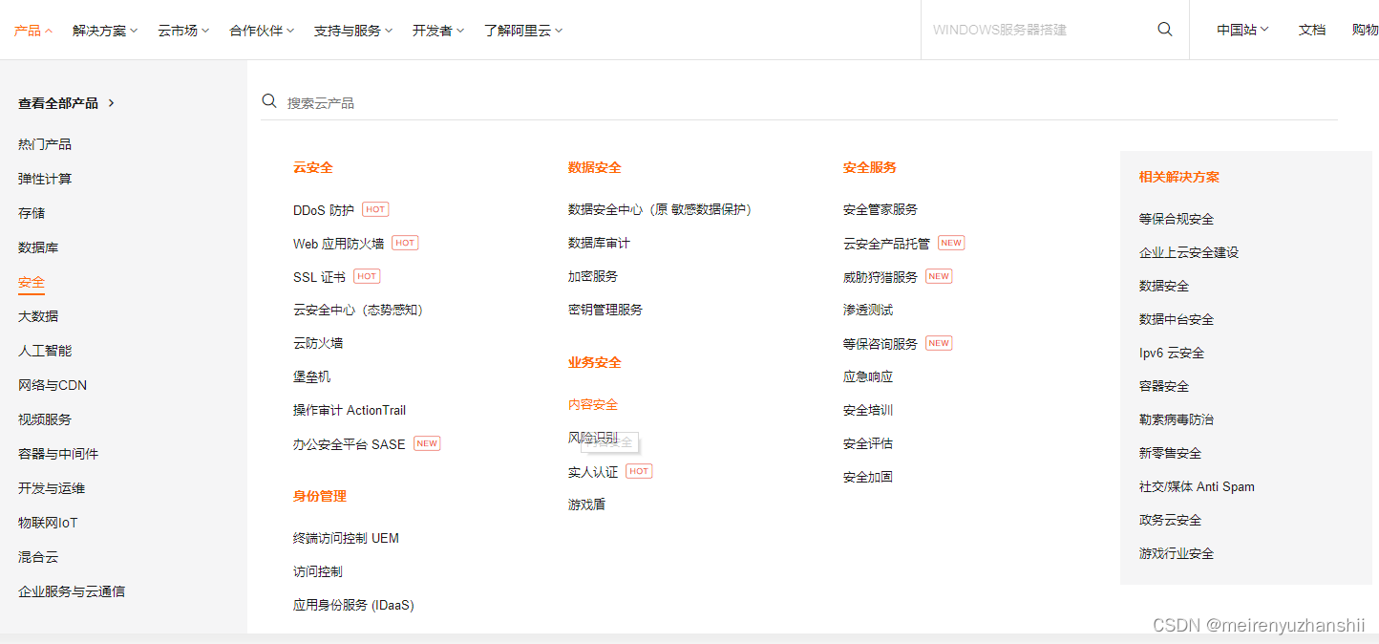Select 物联网IoT category
Screen dimensions: 1379x644
point(48,523)
